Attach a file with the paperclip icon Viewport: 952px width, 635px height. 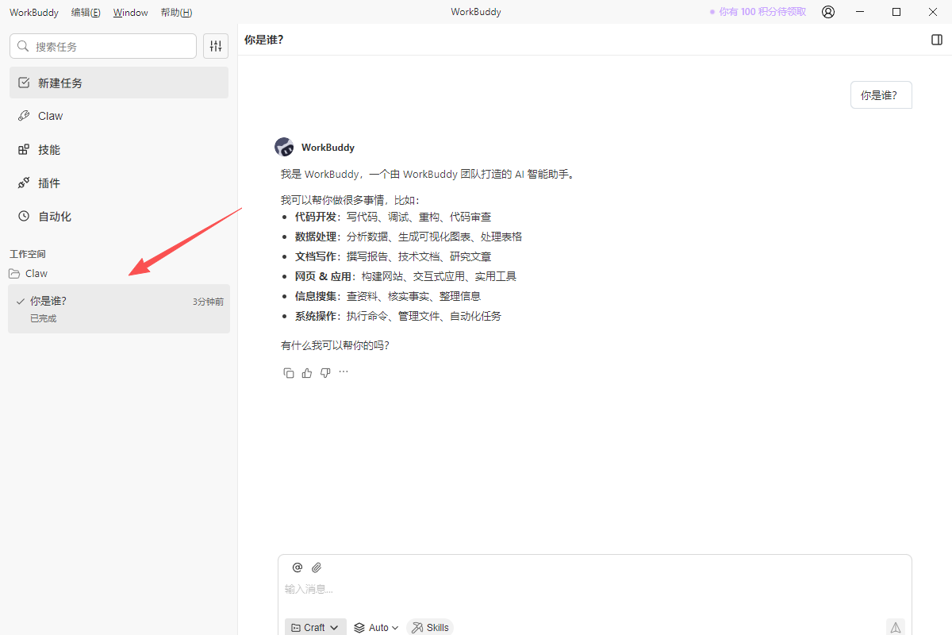(x=317, y=568)
